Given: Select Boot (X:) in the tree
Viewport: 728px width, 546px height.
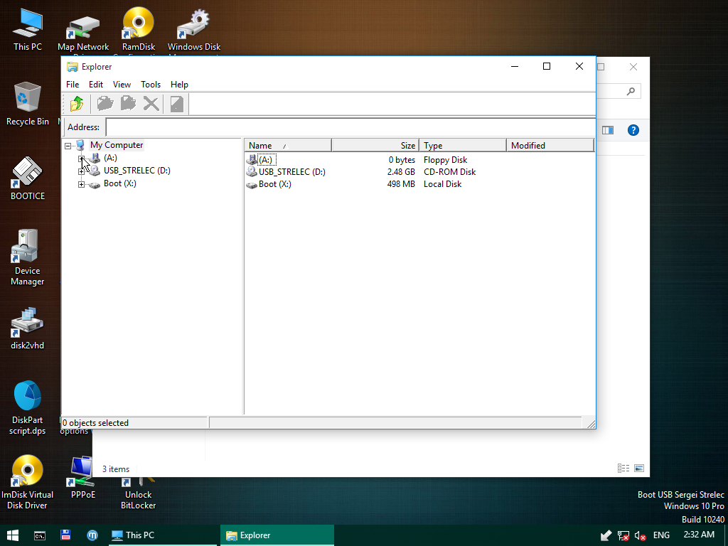Looking at the screenshot, I should coord(119,183).
